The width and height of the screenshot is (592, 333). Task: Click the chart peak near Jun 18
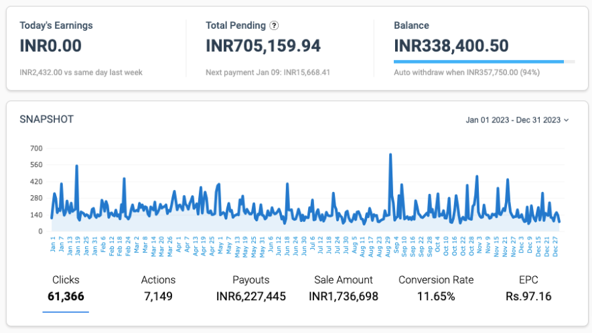(287, 184)
